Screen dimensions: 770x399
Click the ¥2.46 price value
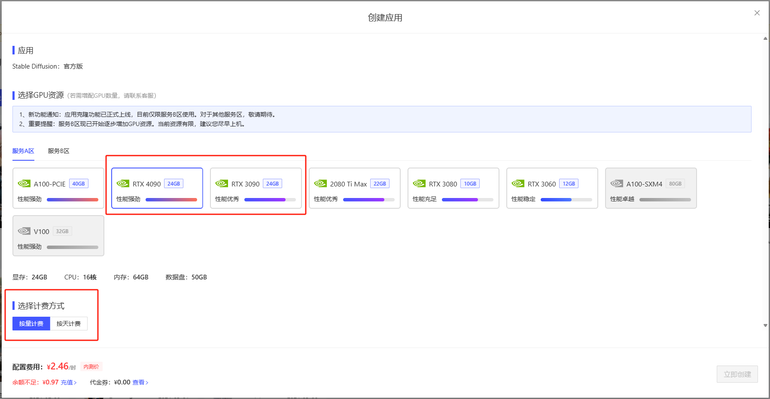click(58, 366)
